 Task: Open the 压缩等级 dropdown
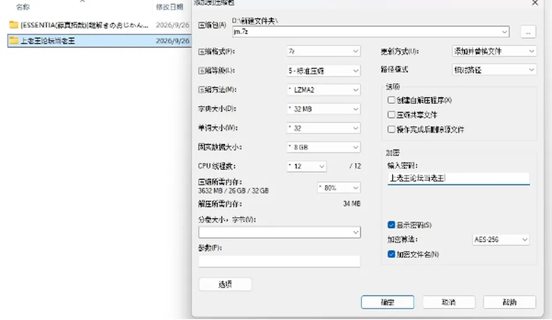click(324, 71)
